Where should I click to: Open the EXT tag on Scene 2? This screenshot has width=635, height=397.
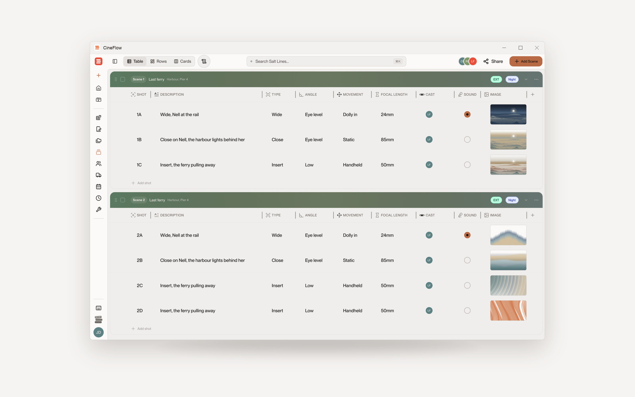pos(496,200)
